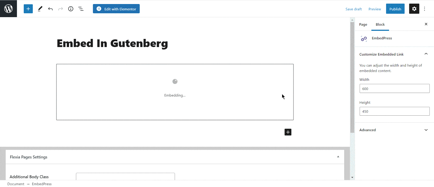The image size is (434, 187).
Task: Add block with black plus button
Action: [288, 132]
